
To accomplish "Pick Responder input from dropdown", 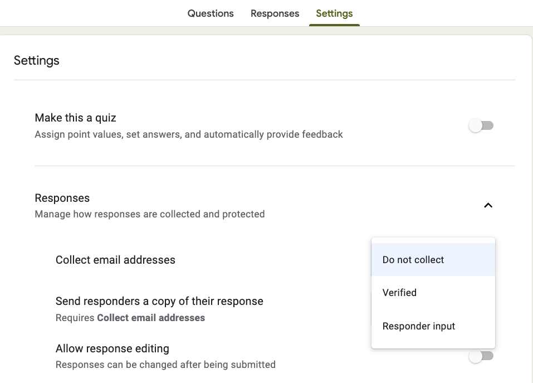I will tap(433, 326).
